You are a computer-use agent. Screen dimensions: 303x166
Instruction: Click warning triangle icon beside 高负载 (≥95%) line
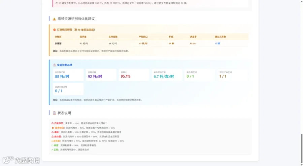(x=53, y=136)
